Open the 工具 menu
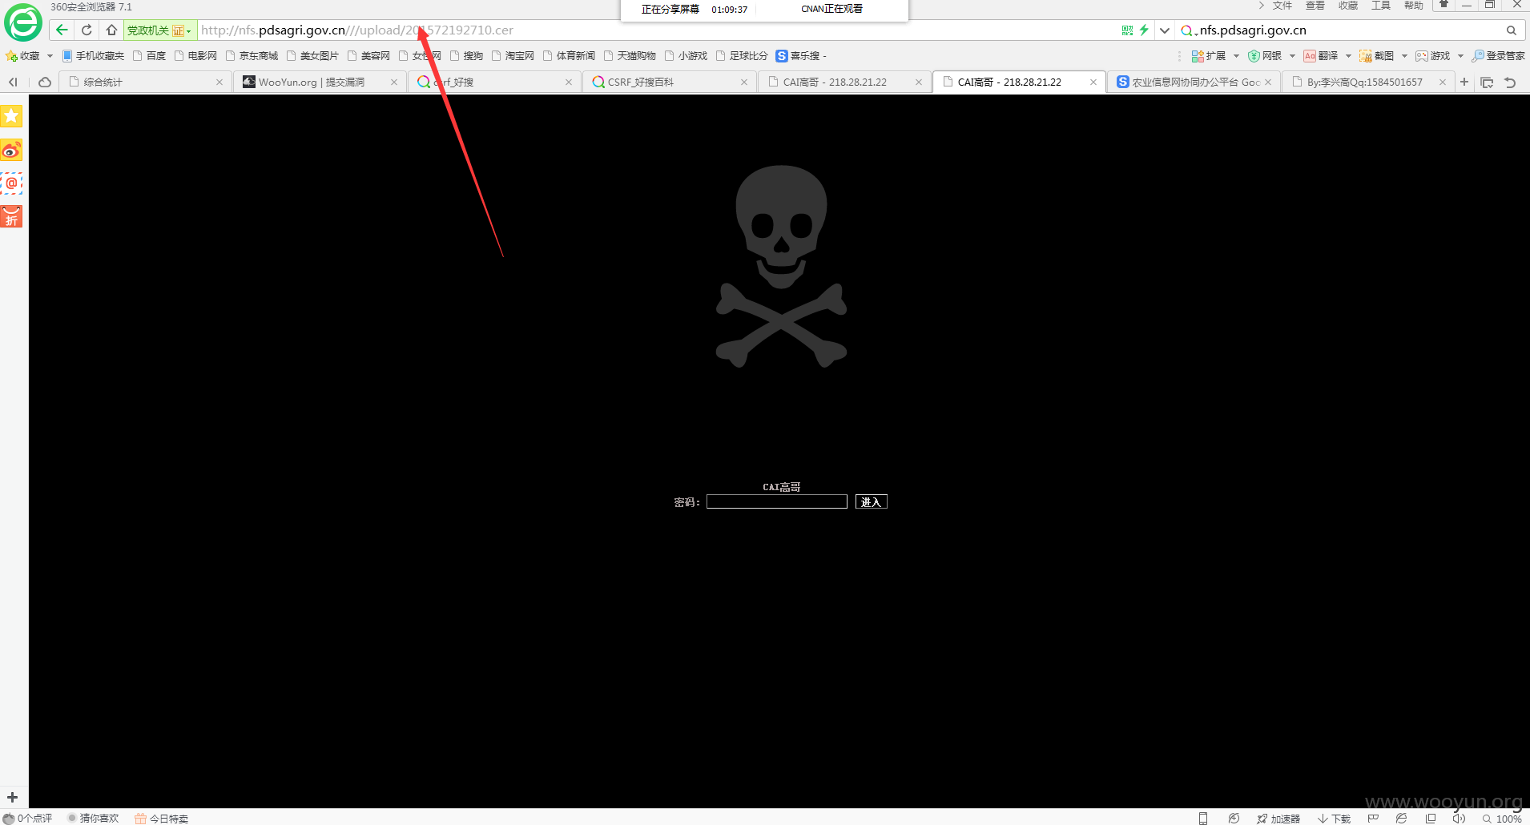The width and height of the screenshot is (1530, 825). click(x=1381, y=6)
